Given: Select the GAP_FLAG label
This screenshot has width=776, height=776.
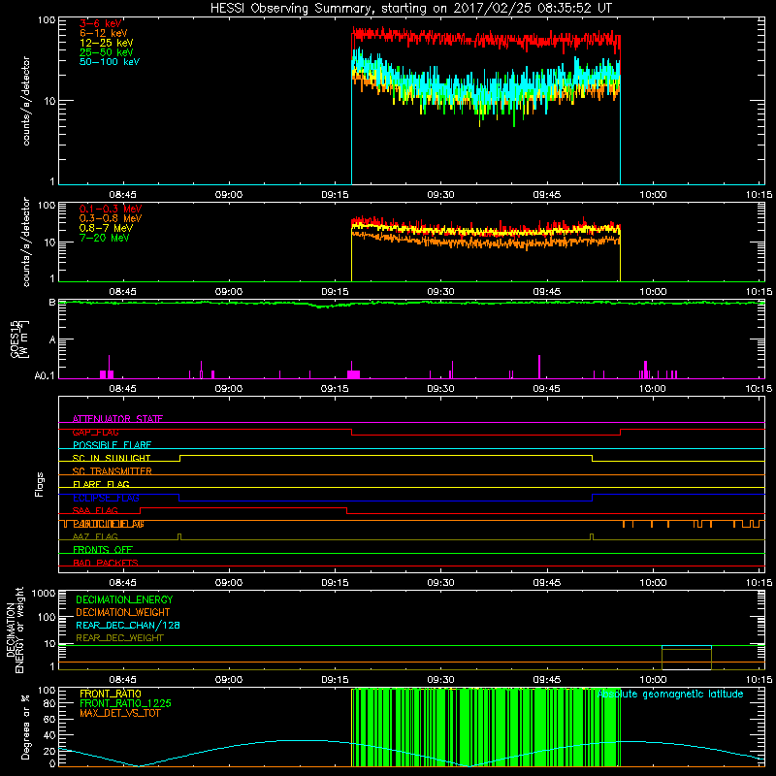Looking at the screenshot, I should (x=95, y=432).
